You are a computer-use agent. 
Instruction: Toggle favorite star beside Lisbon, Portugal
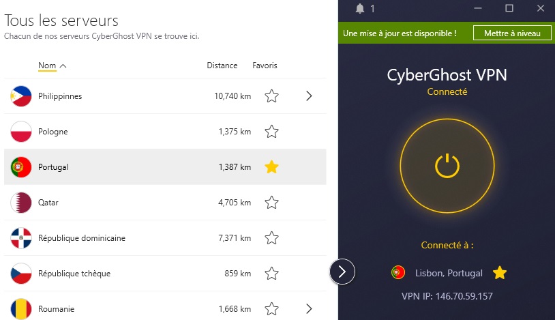click(499, 272)
